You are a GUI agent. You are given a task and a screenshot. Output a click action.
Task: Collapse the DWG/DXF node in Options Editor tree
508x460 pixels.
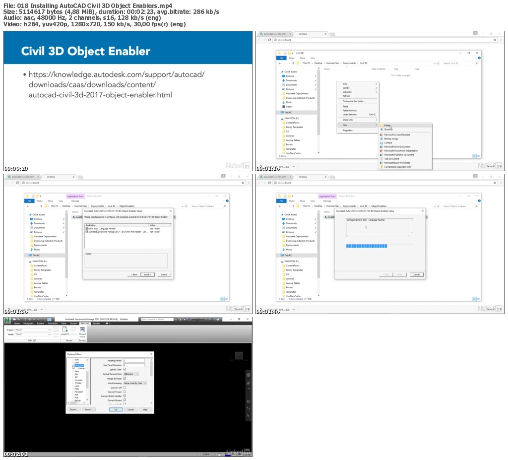[73, 366]
